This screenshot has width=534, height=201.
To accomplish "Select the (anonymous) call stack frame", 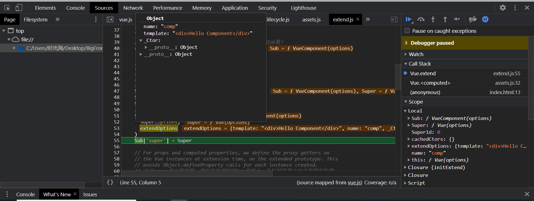I will 464,92.
